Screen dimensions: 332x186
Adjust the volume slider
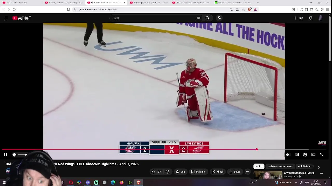[22, 155]
